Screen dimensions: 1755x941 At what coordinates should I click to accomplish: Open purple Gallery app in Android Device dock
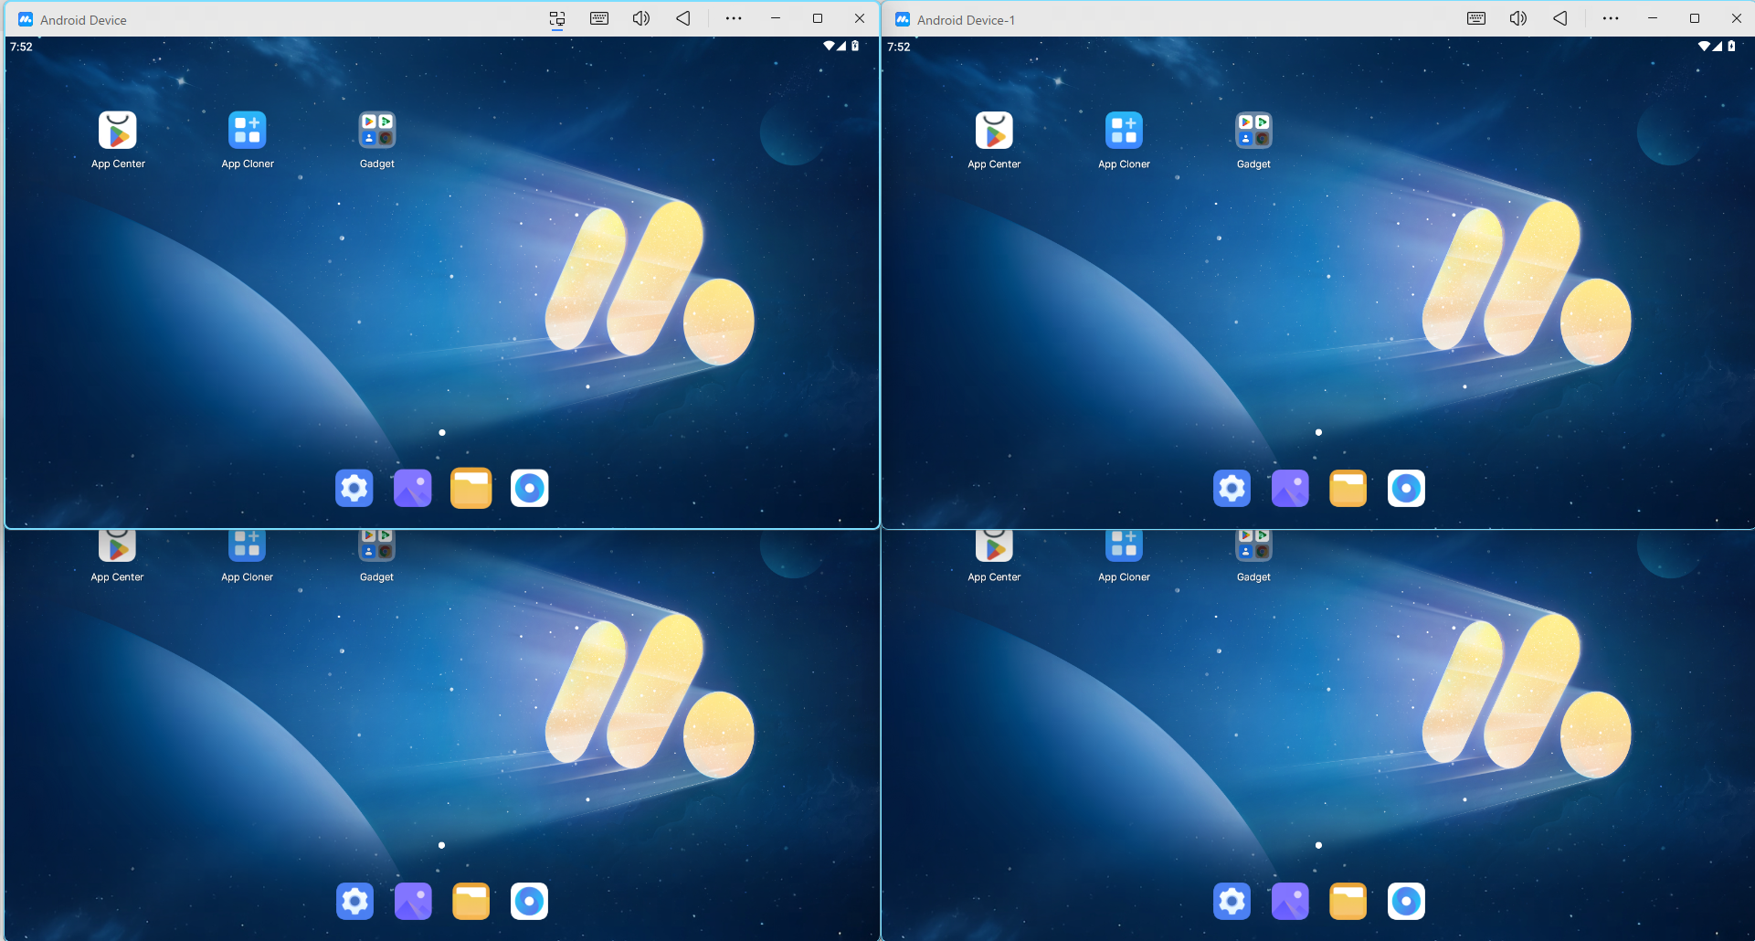[x=413, y=488]
